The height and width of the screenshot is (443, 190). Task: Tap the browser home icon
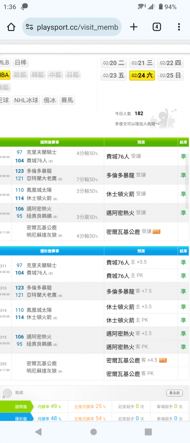(x=11, y=27)
